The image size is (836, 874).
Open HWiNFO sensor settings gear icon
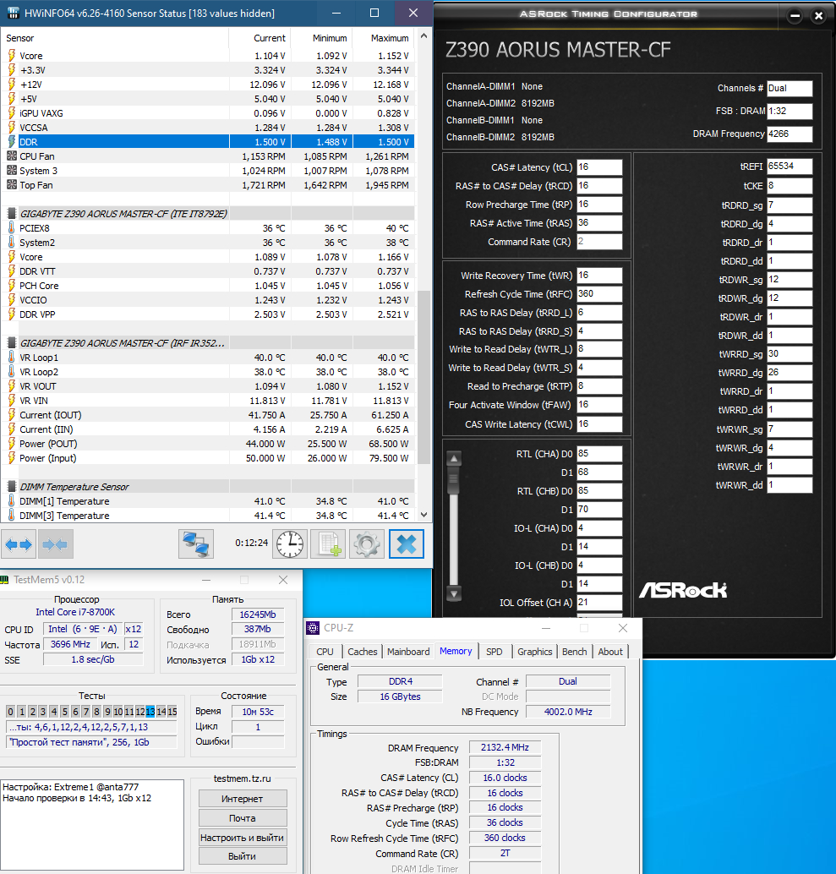tap(367, 544)
